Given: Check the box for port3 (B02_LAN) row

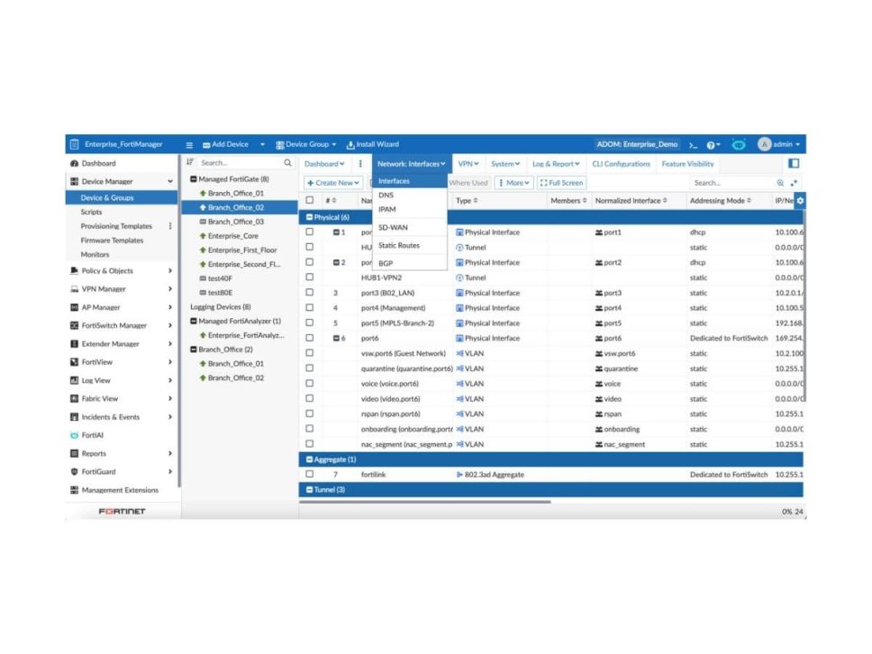Looking at the screenshot, I should 310,293.
